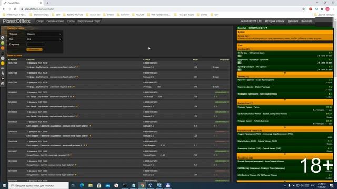
Task: Expand more live basketball matches arrow
Action: pyautogui.click(x=285, y=127)
